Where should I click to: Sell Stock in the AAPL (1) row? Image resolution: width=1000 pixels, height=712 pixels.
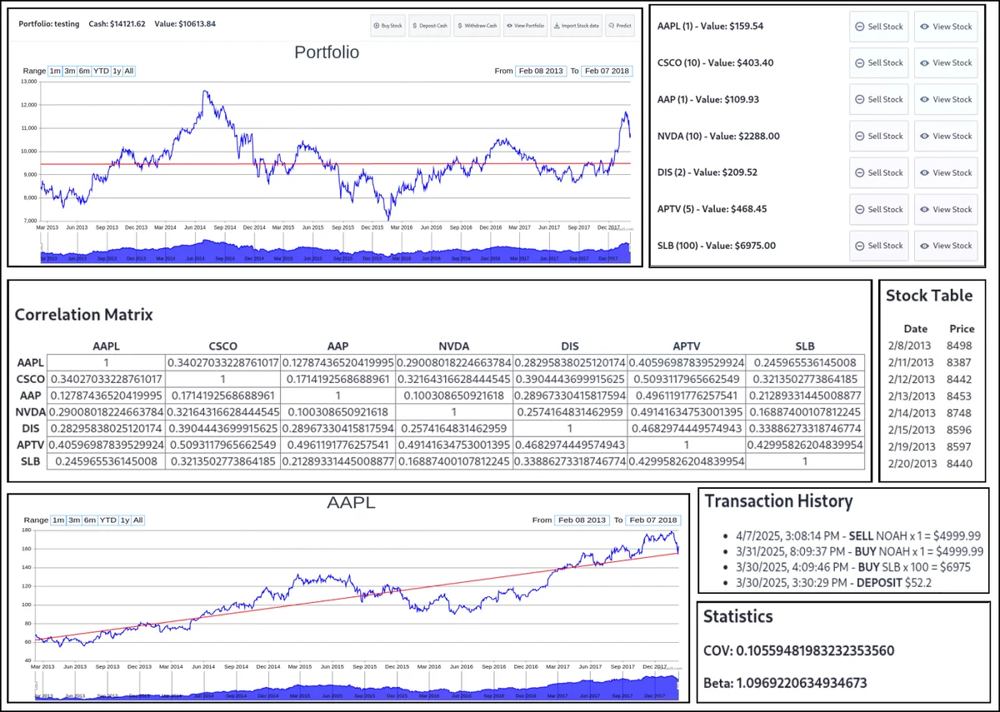879,27
